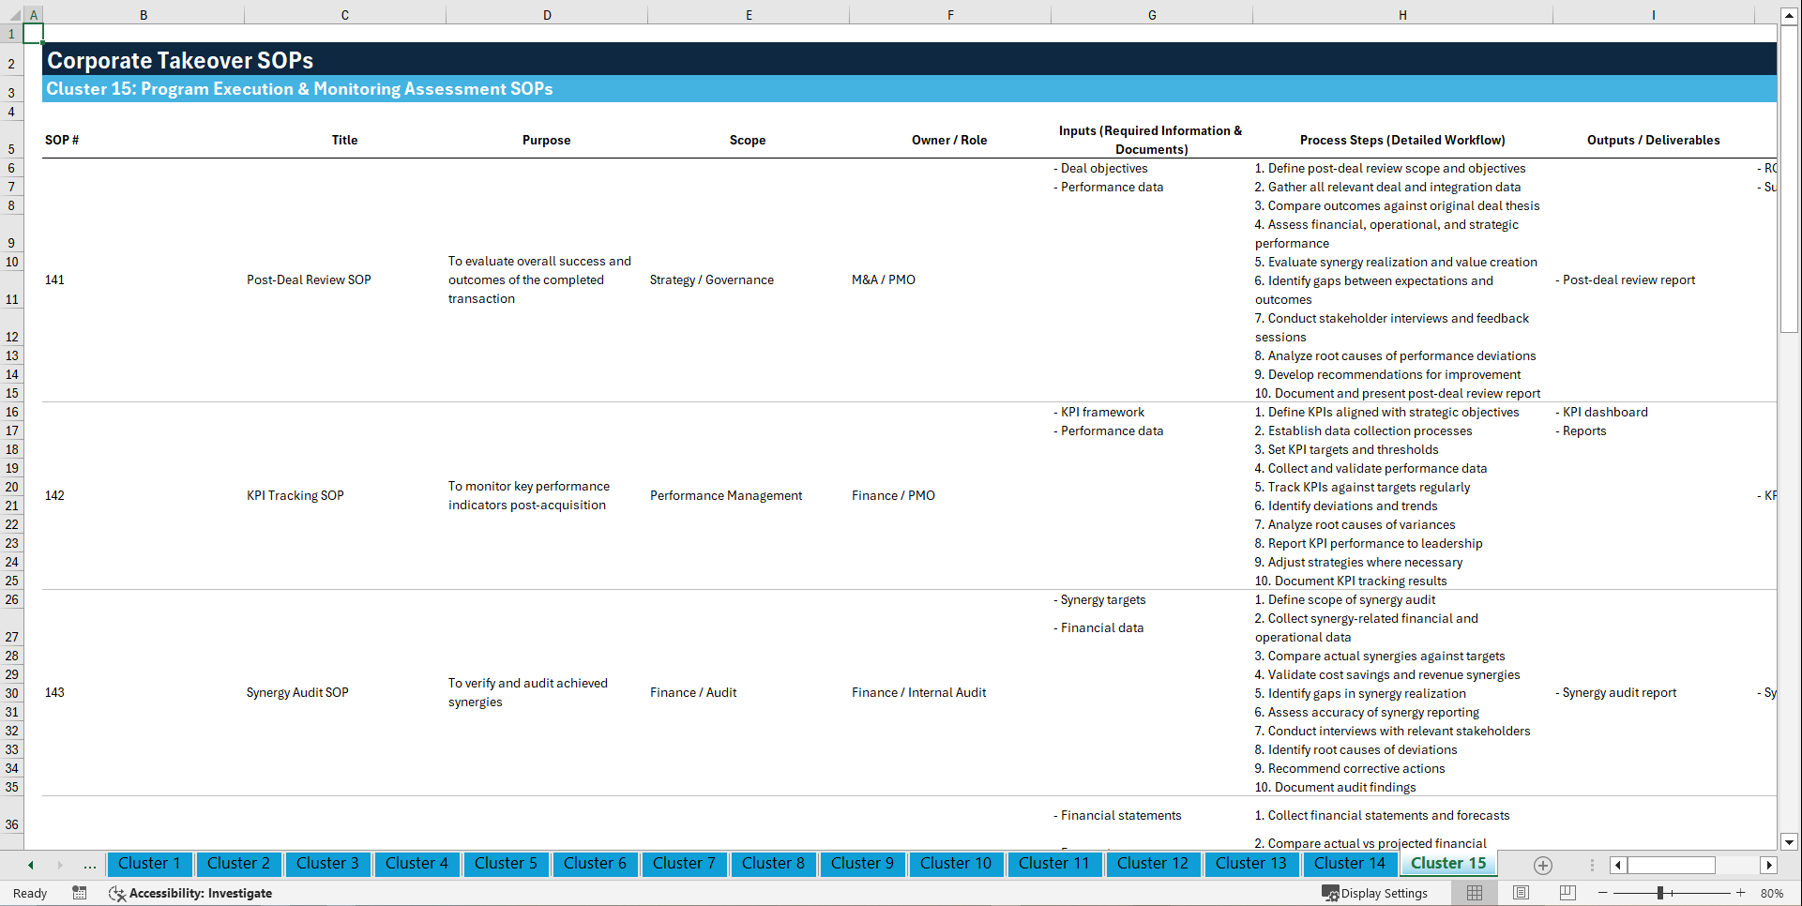1802x906 pixels.
Task: Open Display Settings from the status bar
Action: pyautogui.click(x=1375, y=893)
